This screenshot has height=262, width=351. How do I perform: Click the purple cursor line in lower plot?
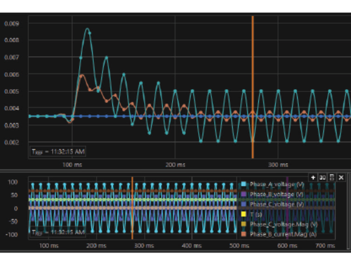[287, 208]
